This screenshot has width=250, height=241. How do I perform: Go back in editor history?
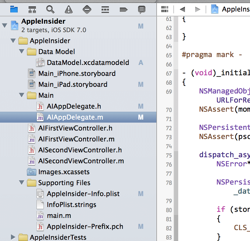[182, 9]
